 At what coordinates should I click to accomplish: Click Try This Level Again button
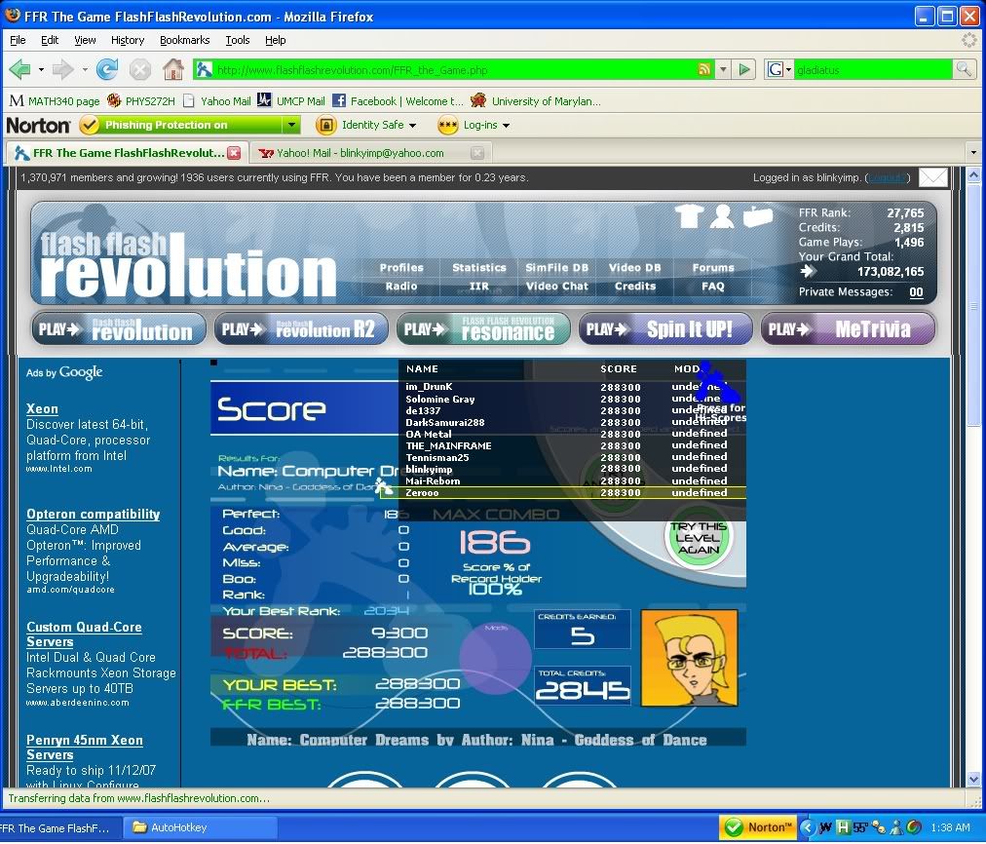tap(698, 539)
